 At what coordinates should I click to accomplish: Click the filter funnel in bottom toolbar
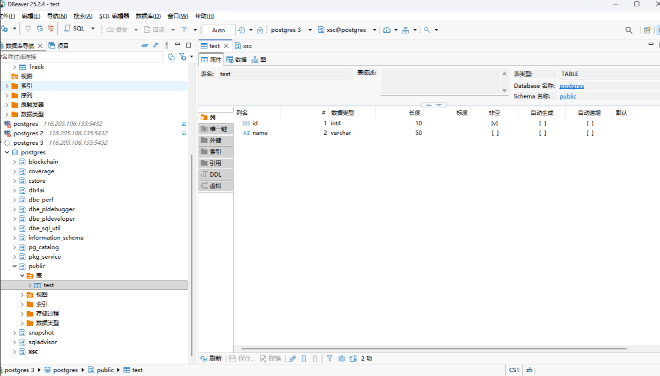click(x=329, y=358)
